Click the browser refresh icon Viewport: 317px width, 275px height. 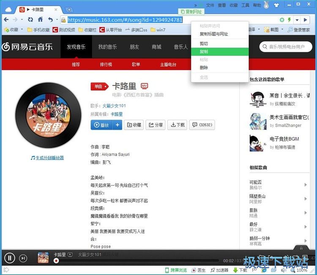30,20
